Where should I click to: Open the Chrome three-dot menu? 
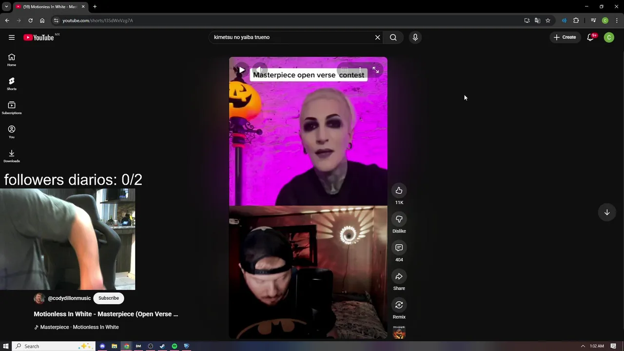[x=617, y=20]
